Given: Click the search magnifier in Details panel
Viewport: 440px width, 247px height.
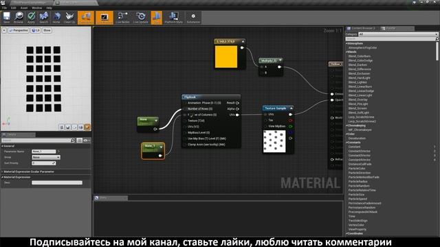Looking at the screenshot, I should click(73, 140).
